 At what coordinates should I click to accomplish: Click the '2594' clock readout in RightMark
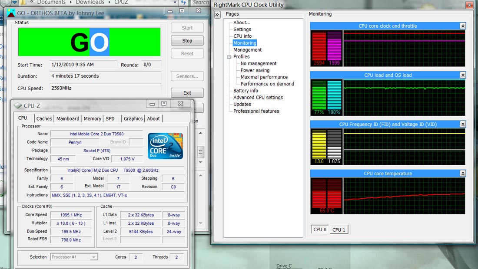(319, 63)
